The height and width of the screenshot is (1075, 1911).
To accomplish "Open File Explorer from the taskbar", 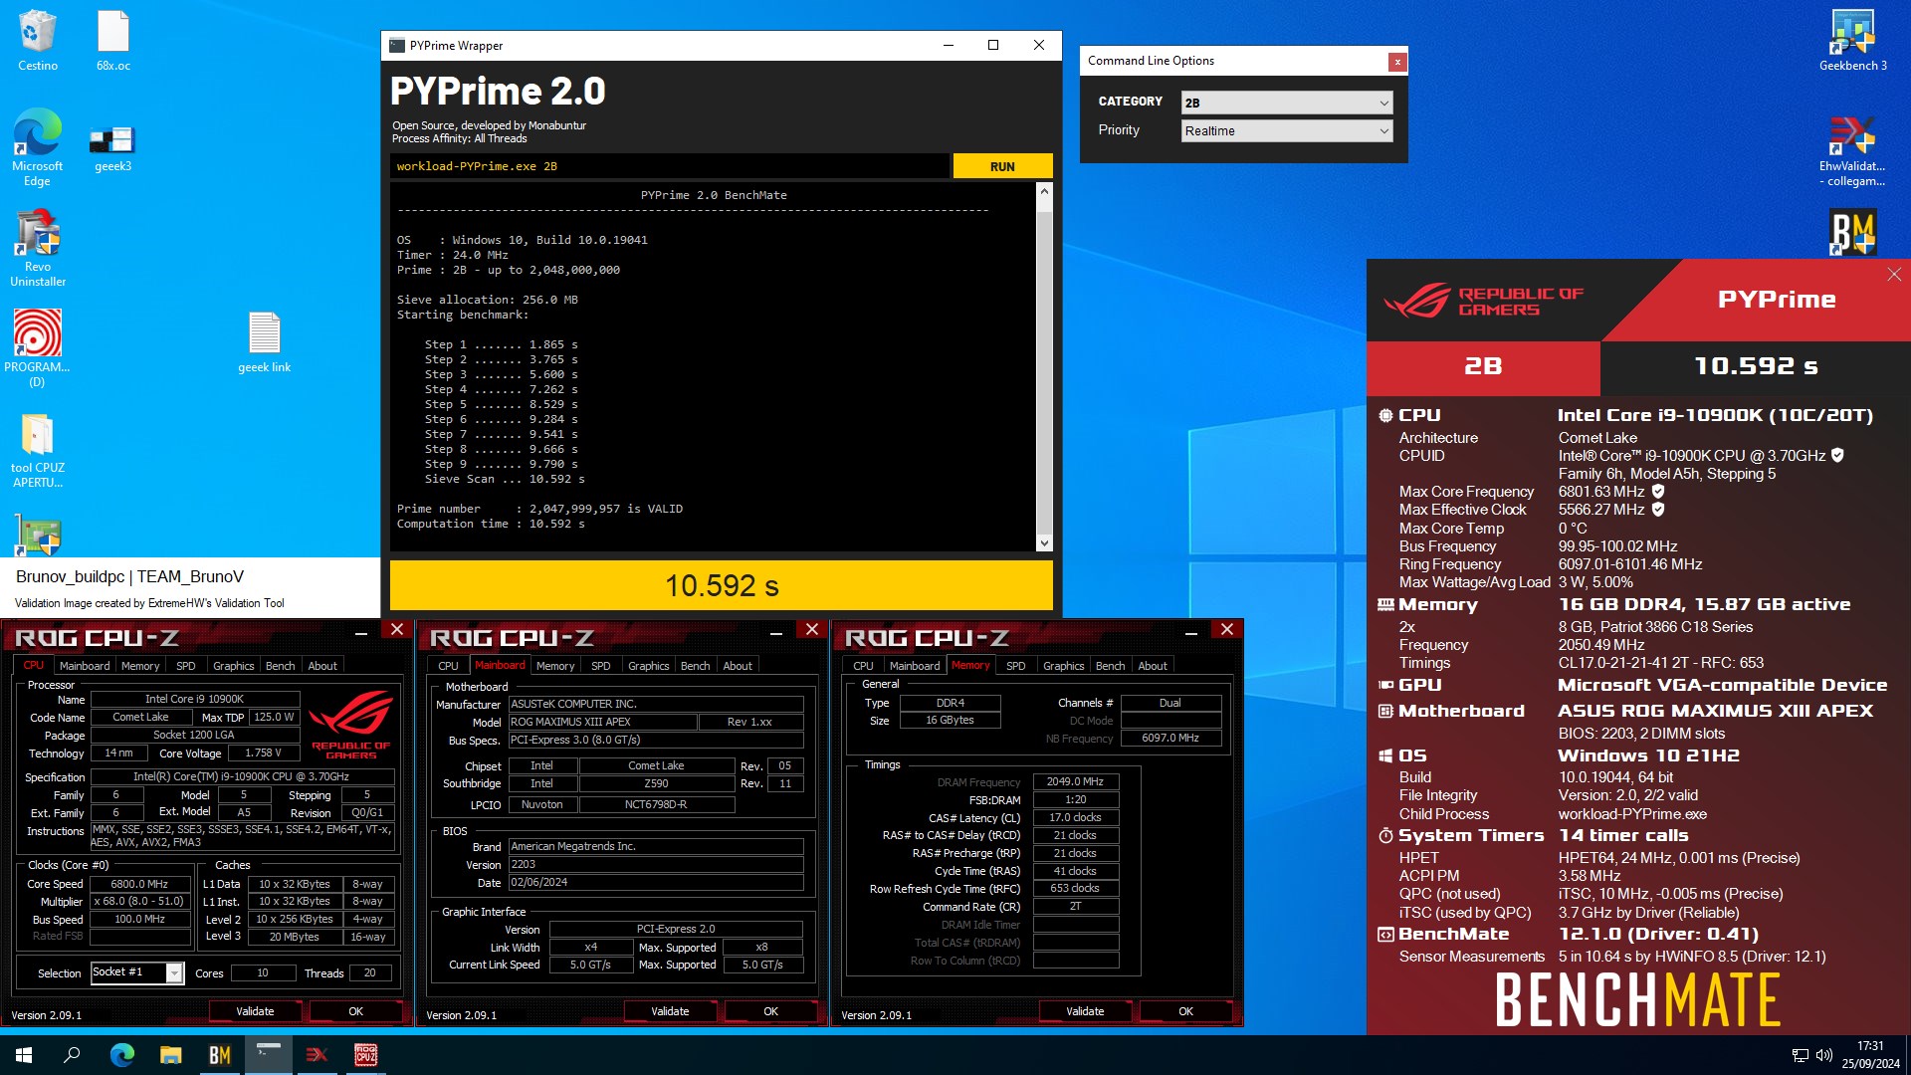I will (x=170, y=1055).
